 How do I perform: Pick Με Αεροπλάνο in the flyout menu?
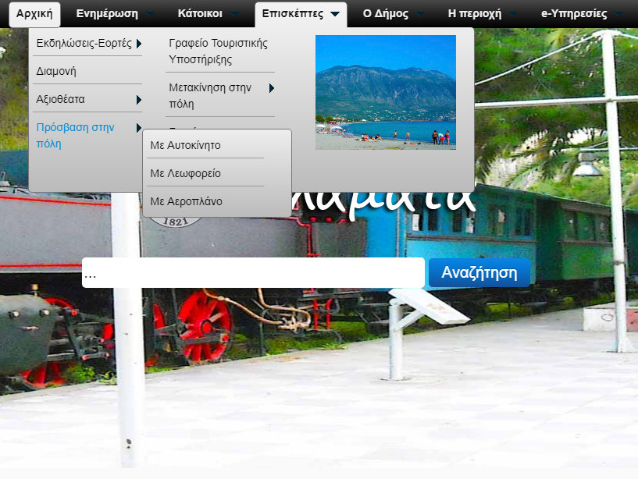click(186, 201)
